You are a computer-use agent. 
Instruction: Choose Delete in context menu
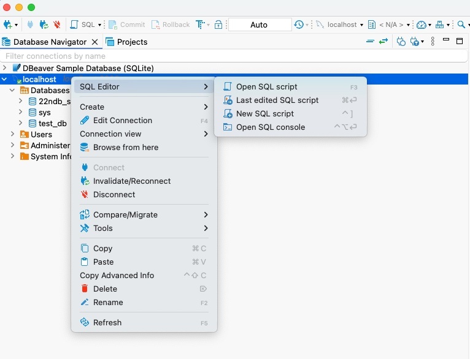click(x=144, y=289)
